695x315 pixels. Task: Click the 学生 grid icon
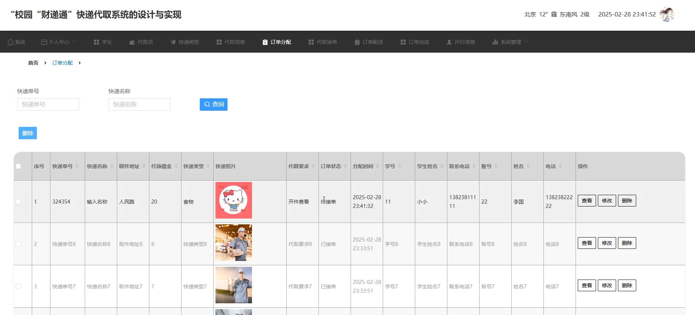pos(96,42)
